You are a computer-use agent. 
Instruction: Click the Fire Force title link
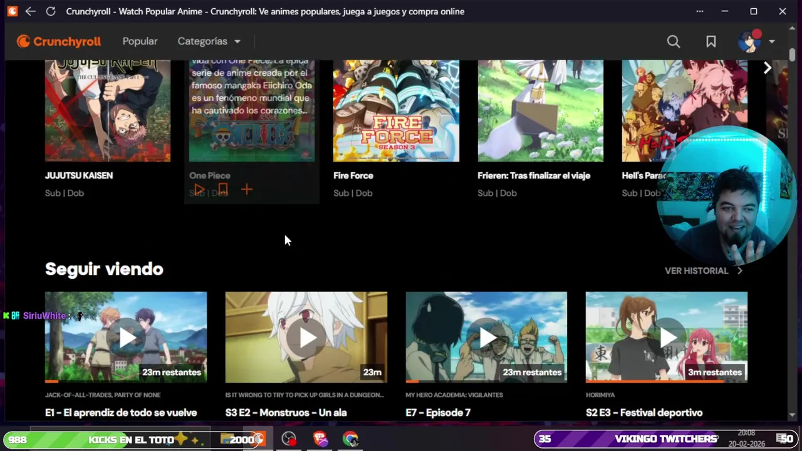click(353, 175)
